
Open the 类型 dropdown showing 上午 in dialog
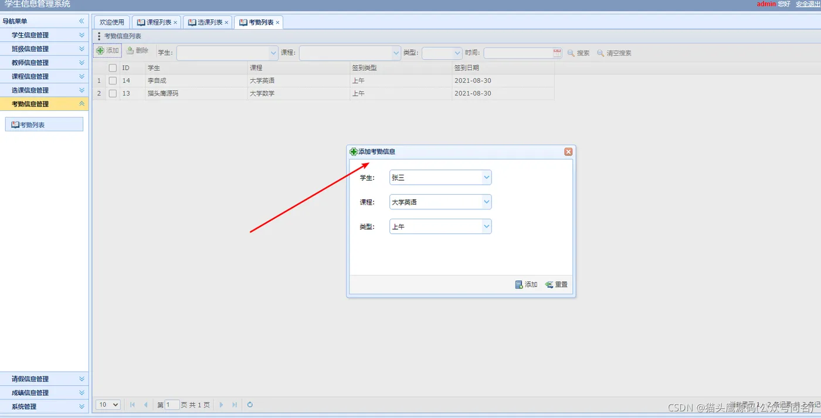point(486,226)
